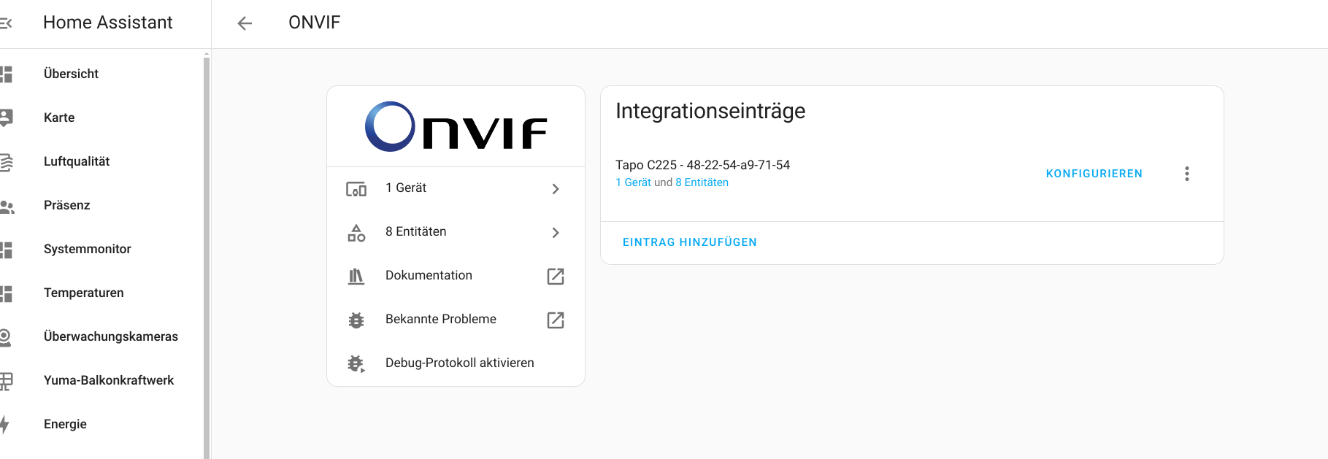Viewport: 1328px width, 459px height.
Task: Click the external link icon beside Dokumentation
Action: pos(556,276)
